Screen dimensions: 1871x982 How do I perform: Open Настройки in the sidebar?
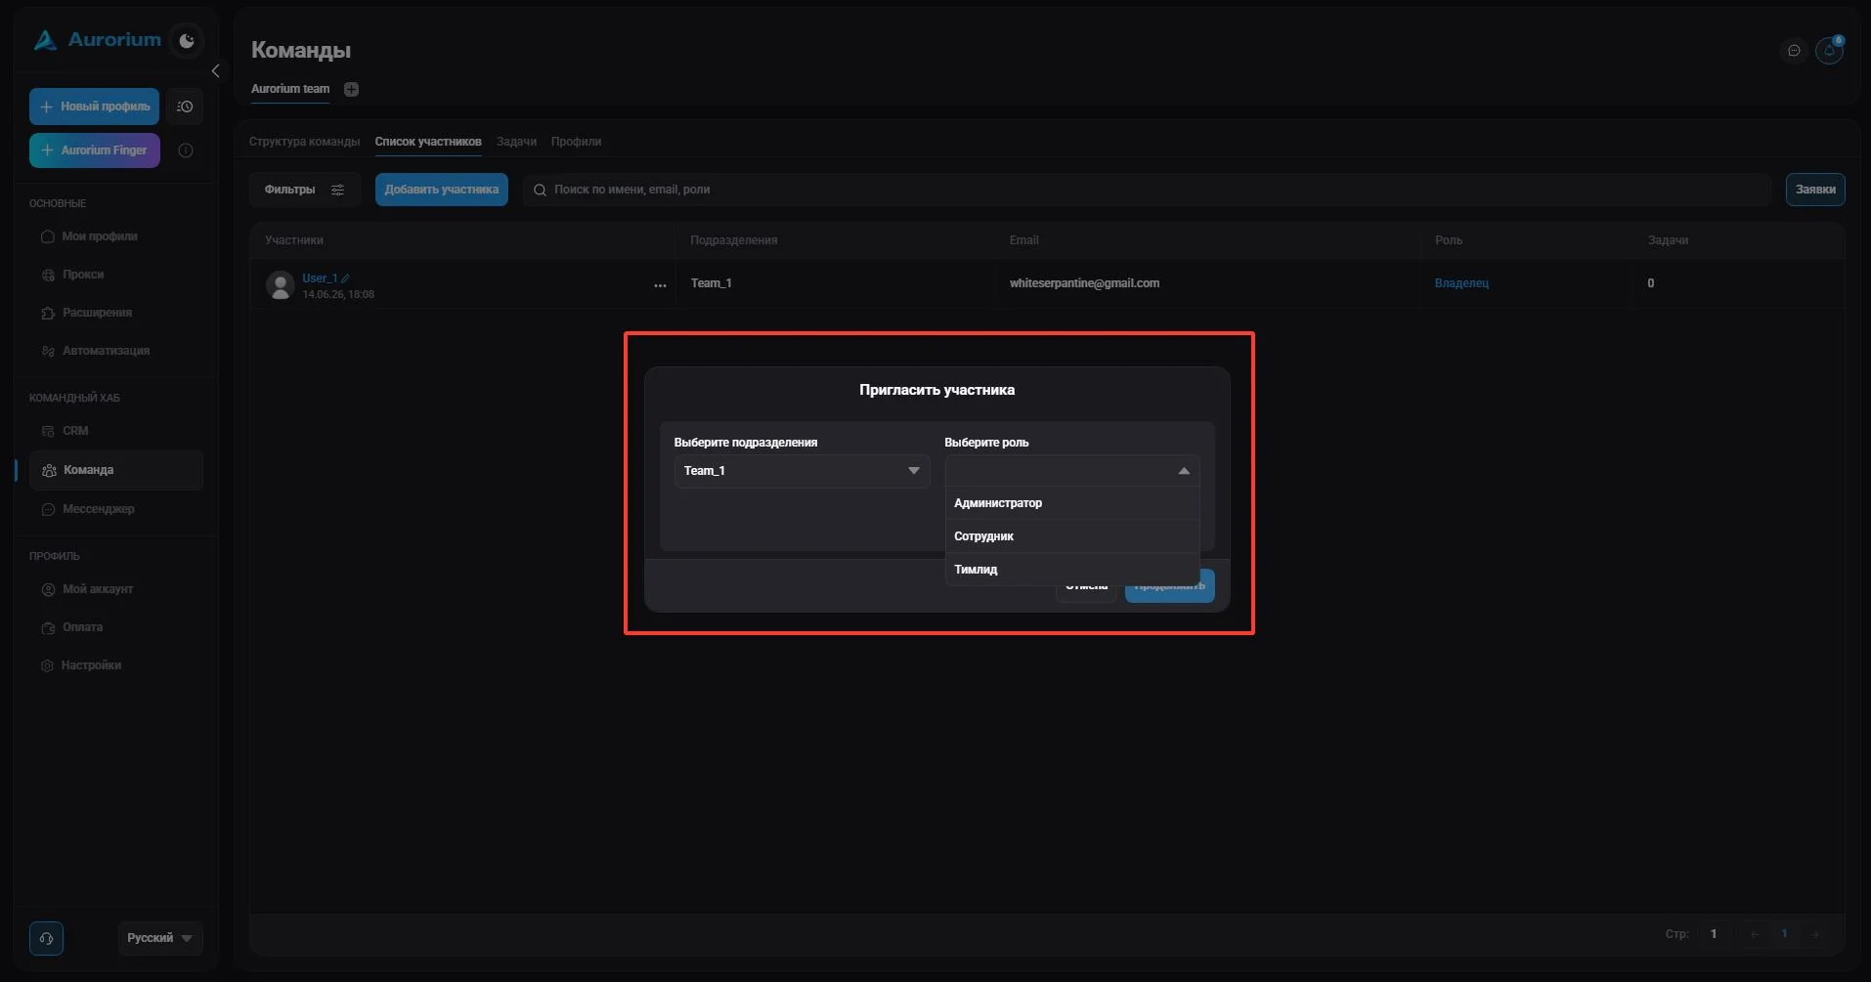coord(91,665)
